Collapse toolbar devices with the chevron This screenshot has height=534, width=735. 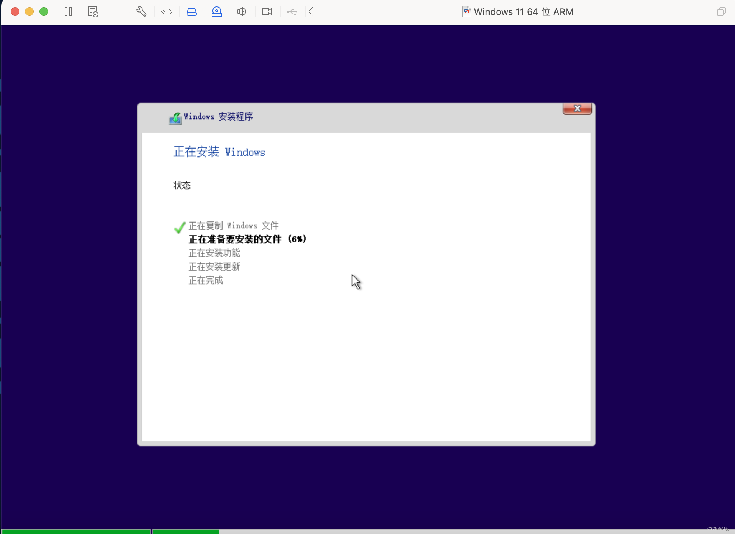[x=311, y=12]
